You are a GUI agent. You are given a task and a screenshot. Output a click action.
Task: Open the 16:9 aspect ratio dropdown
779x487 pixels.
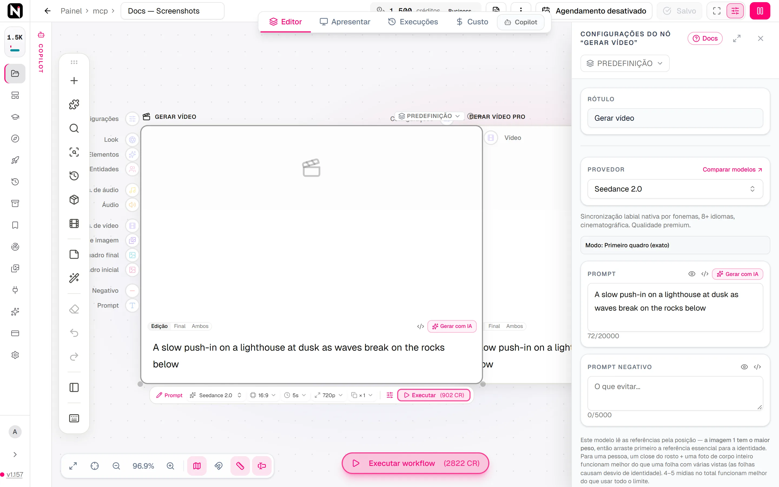point(263,395)
